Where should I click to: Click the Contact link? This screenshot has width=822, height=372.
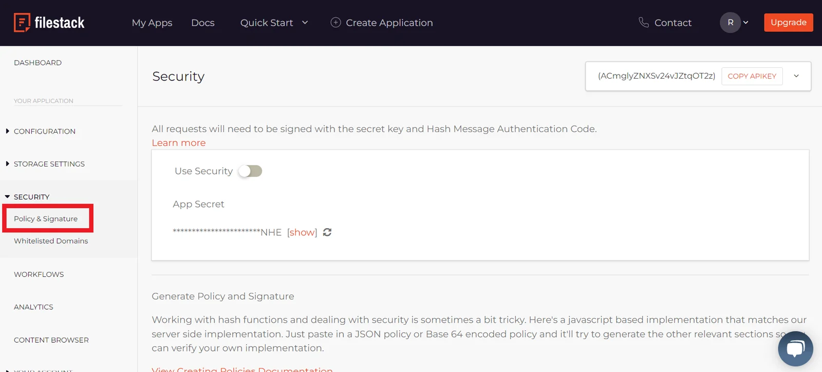[673, 23]
